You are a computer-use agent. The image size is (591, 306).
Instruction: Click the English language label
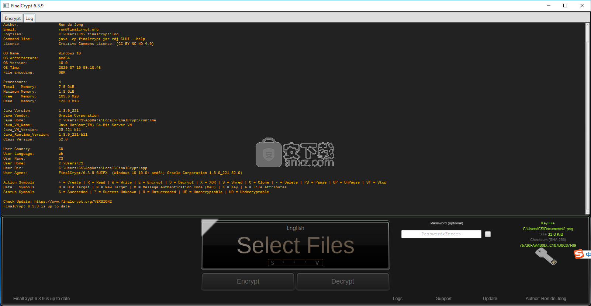click(x=295, y=228)
